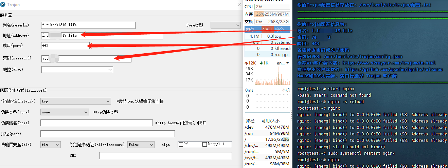The image size is (448, 168).
Task: Focus the 伪装域名(host) text field
Action: [x=96, y=123]
